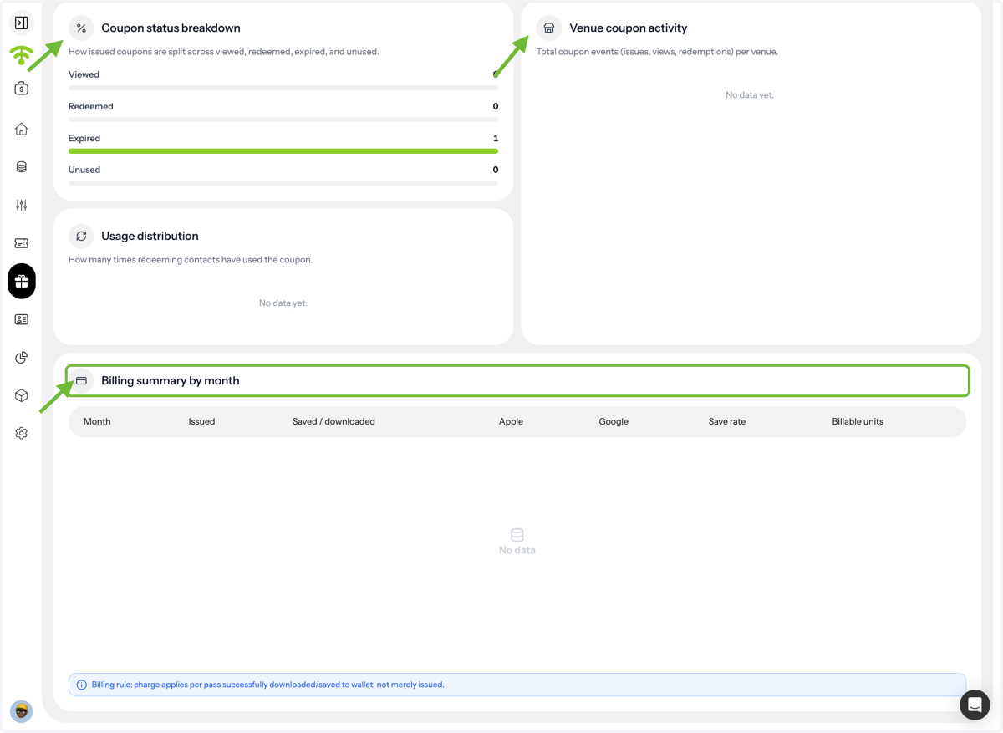Open the gear settings sidebar icon
This screenshot has width=1003, height=733.
pyautogui.click(x=22, y=433)
